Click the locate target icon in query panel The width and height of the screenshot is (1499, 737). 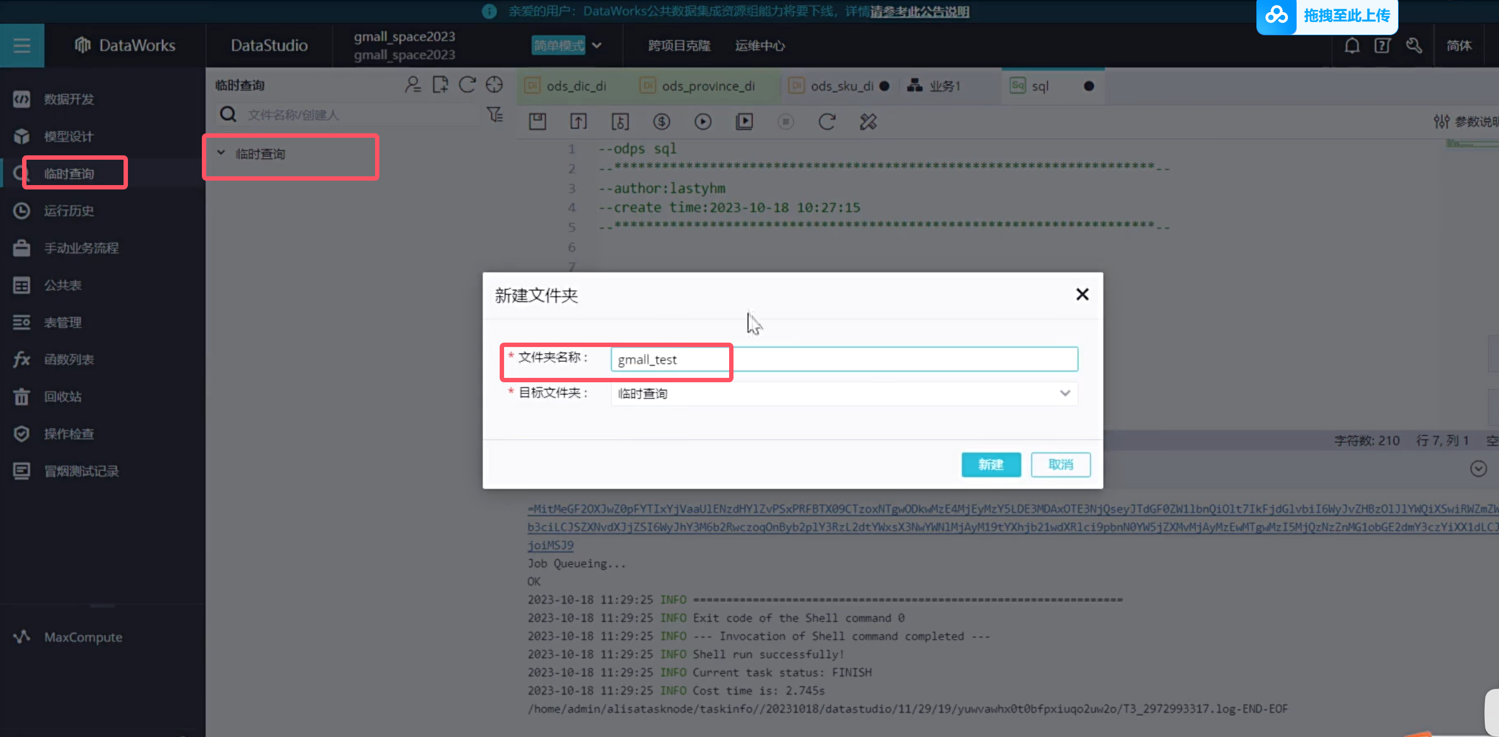[x=494, y=85]
